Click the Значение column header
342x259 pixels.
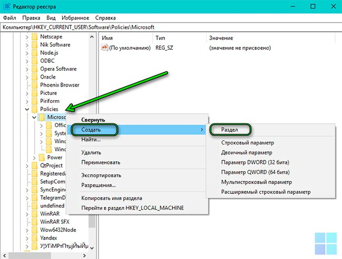[221, 39]
